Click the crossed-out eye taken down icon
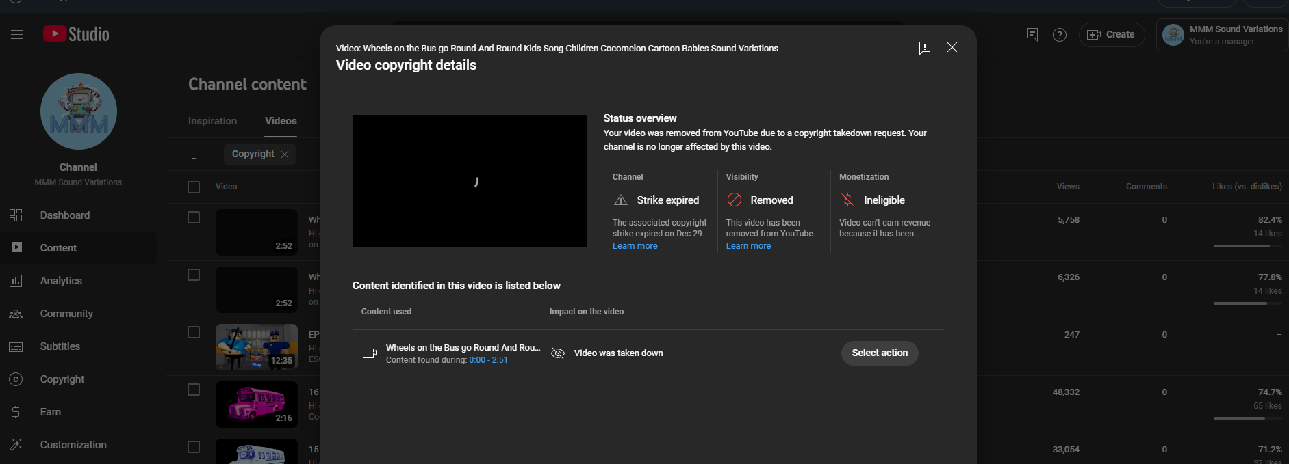This screenshot has width=1289, height=464. tap(558, 353)
